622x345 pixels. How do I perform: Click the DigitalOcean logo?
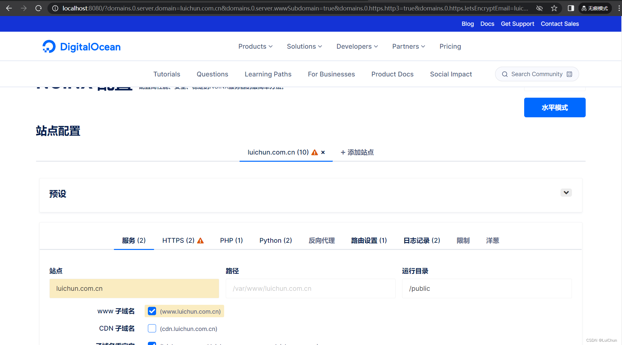pos(81,47)
